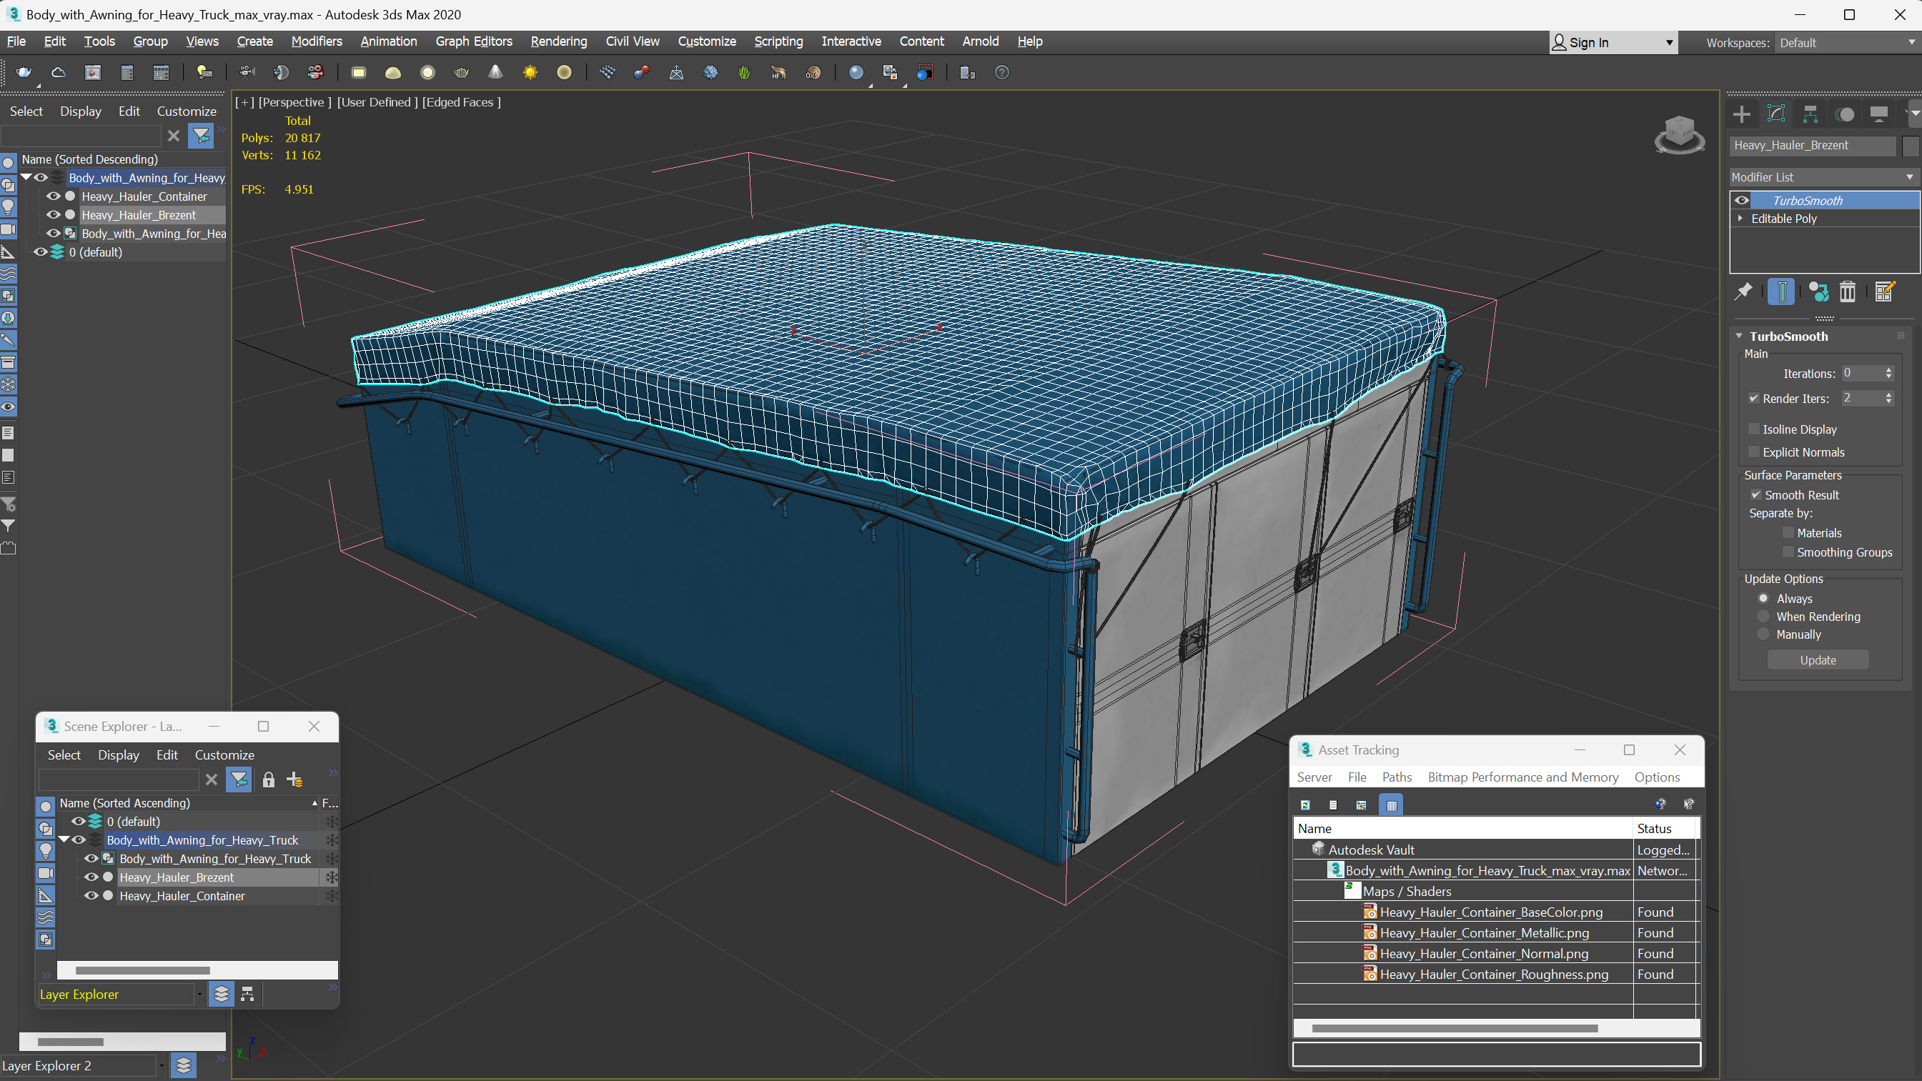Toggle Smooth Result checkbox
The width and height of the screenshot is (1922, 1081).
[x=1755, y=494]
